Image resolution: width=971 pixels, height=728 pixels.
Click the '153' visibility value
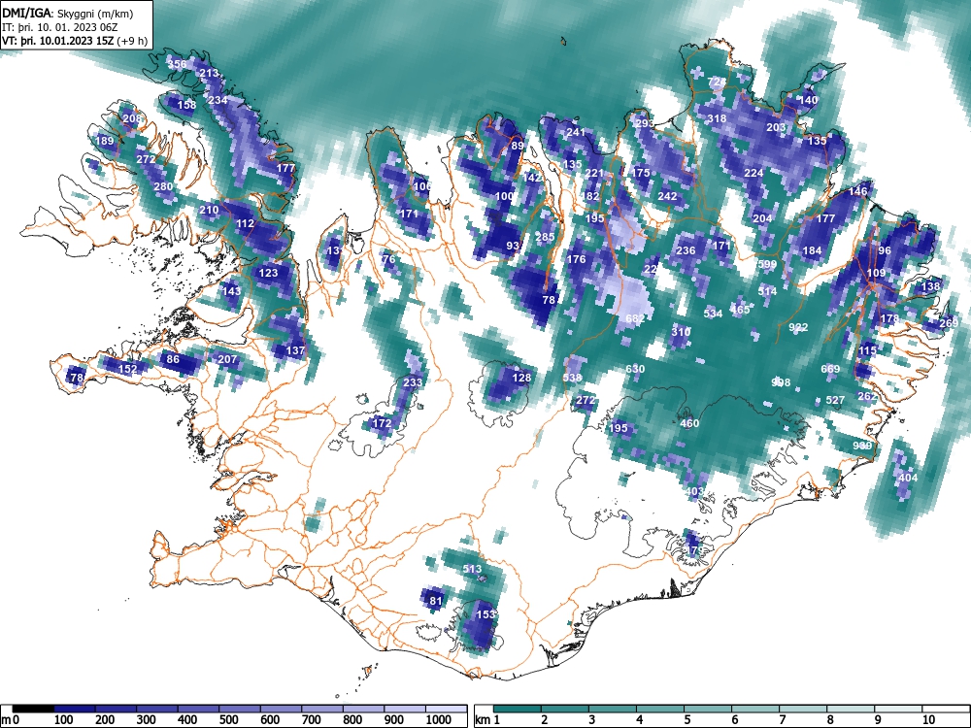(x=486, y=614)
